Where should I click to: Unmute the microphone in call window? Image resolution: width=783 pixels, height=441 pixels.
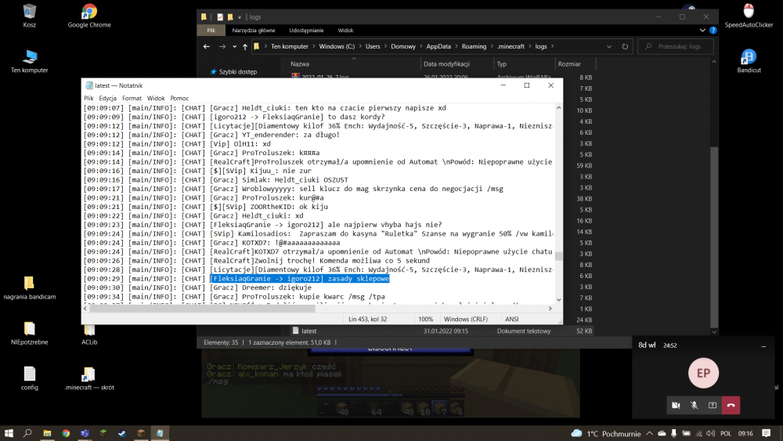(x=694, y=405)
